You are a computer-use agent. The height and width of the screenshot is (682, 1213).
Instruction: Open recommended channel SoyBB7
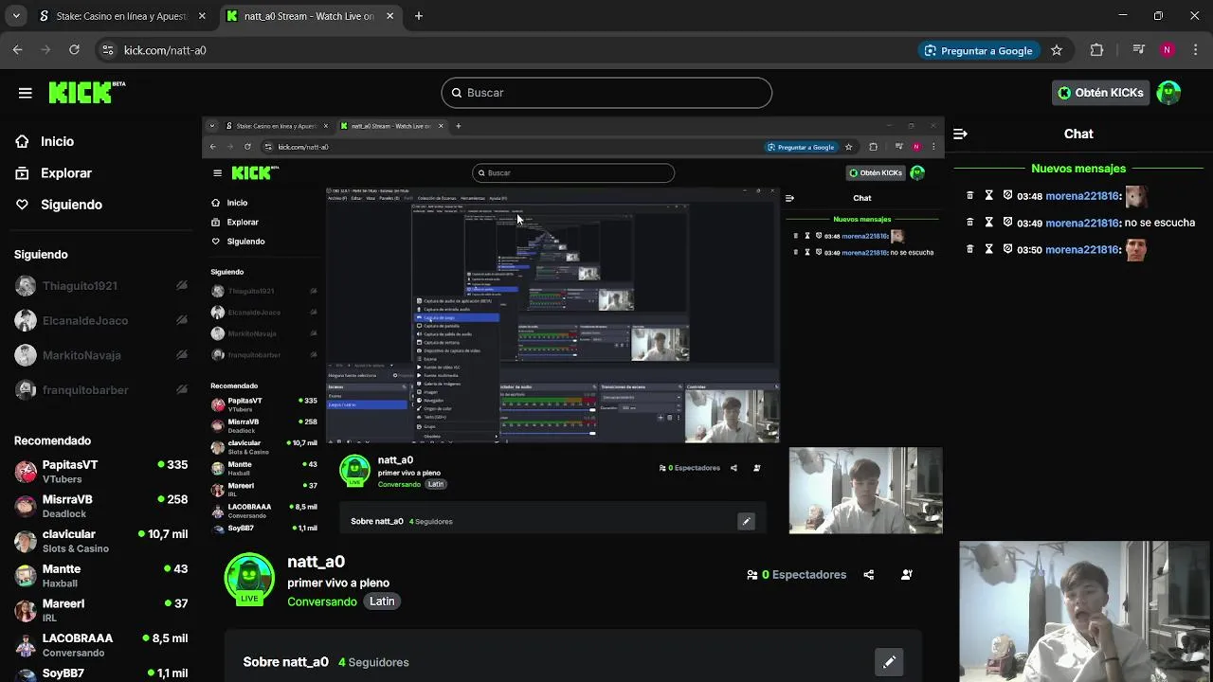click(x=101, y=673)
